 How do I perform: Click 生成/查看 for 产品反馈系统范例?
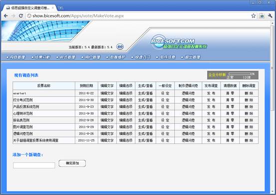pyautogui.click(x=145, y=107)
